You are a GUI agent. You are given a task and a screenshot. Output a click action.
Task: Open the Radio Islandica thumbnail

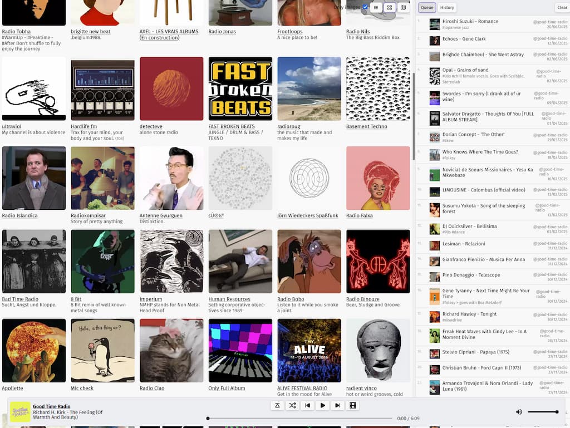[x=34, y=178]
